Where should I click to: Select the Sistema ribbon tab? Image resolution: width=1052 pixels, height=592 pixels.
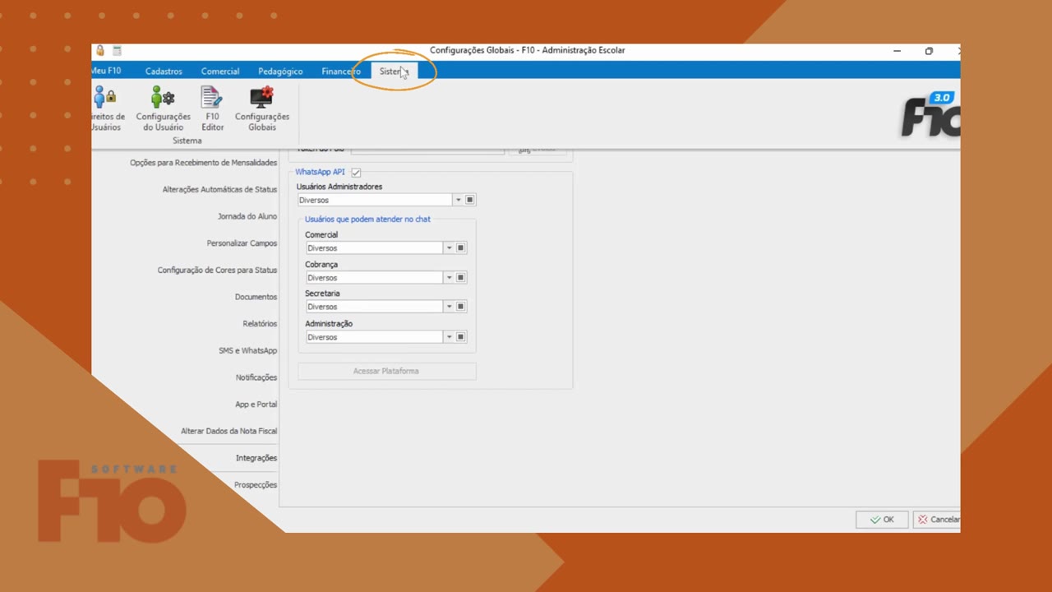point(394,72)
